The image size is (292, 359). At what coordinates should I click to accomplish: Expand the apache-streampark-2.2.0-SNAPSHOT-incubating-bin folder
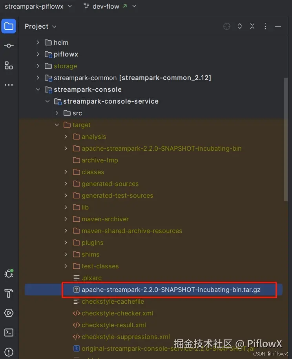(x=66, y=148)
